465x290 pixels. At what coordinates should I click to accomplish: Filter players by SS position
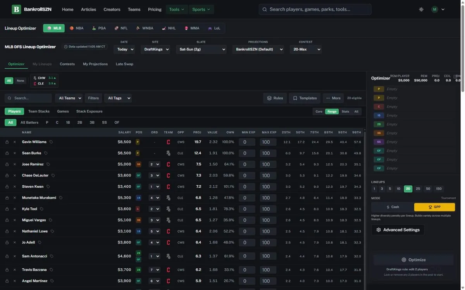104,123
